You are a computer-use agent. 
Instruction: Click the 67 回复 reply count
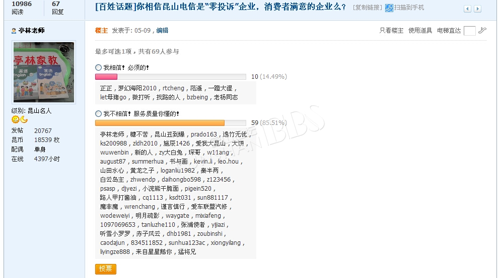(x=58, y=8)
